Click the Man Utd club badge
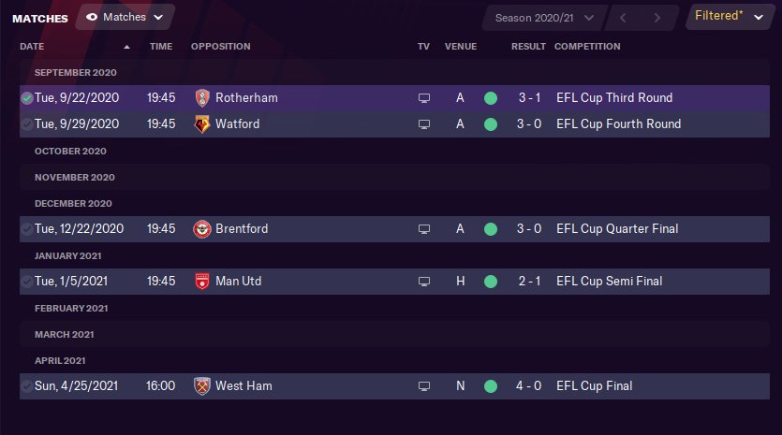782x435 pixels. tap(202, 282)
